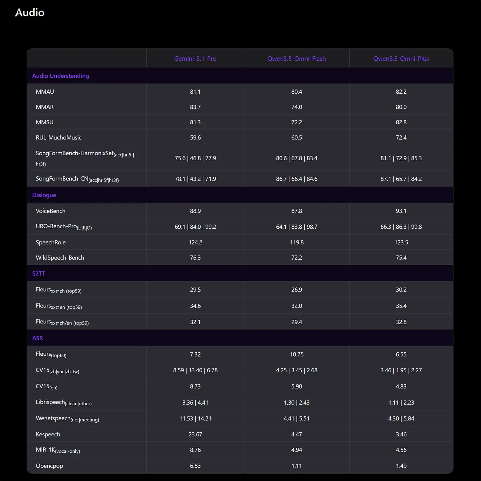The width and height of the screenshot is (481, 481).
Task: Click the Gemini-3.1-Pro column header
Action: coord(195,59)
